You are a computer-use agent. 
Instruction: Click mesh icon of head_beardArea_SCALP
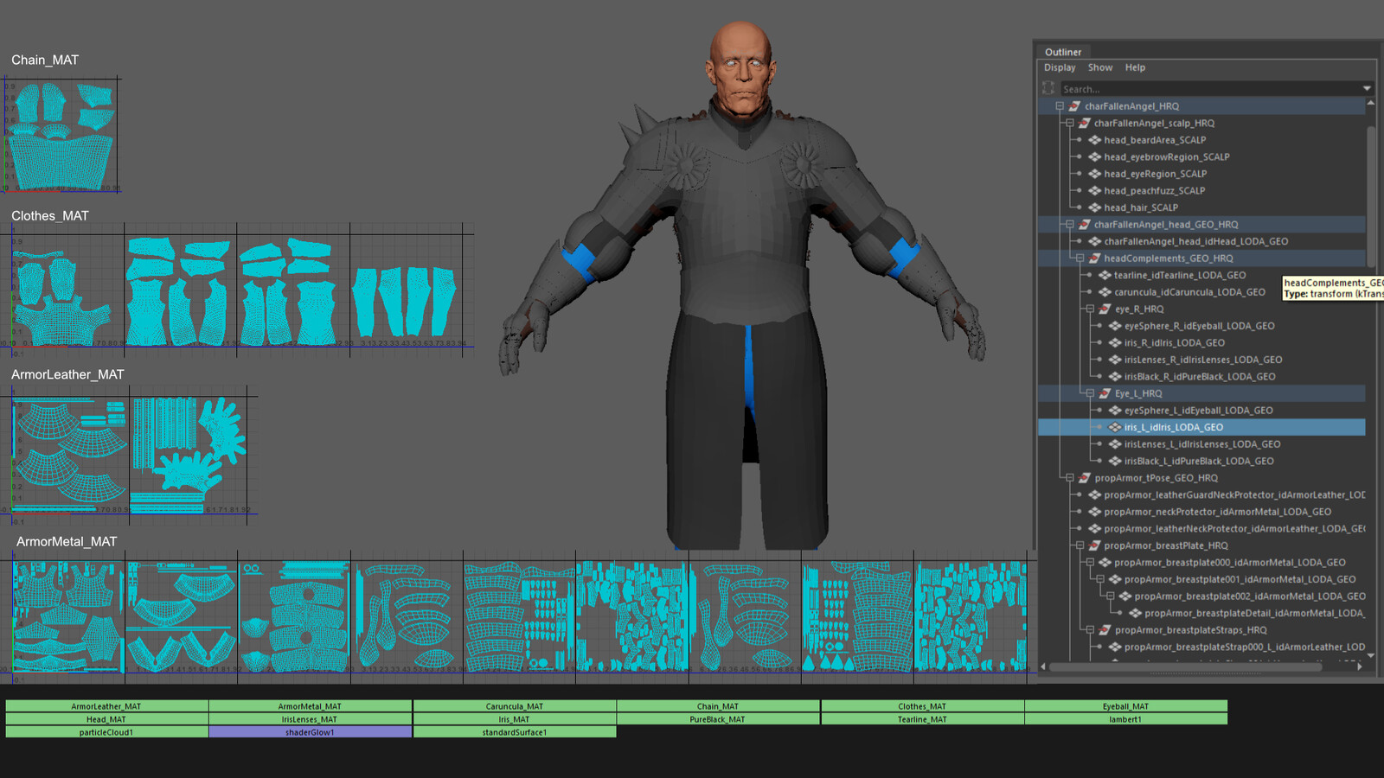coord(1094,140)
